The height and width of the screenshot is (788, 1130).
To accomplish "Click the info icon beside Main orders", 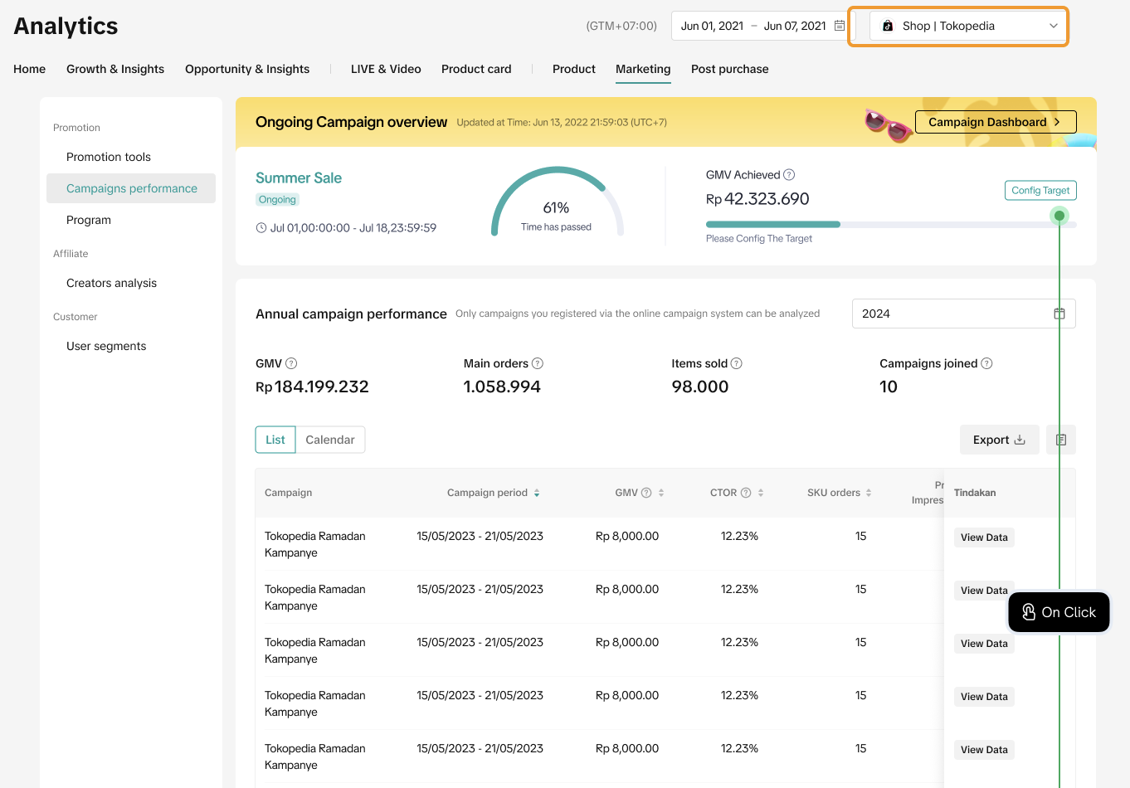I will 538,363.
